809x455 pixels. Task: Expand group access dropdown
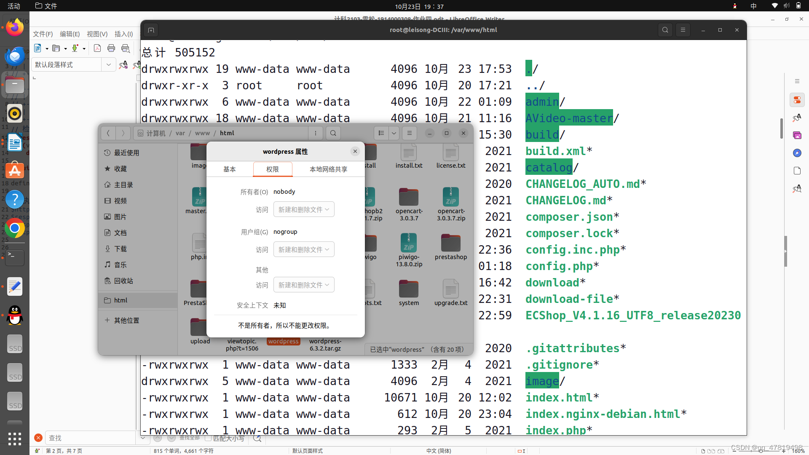click(304, 249)
